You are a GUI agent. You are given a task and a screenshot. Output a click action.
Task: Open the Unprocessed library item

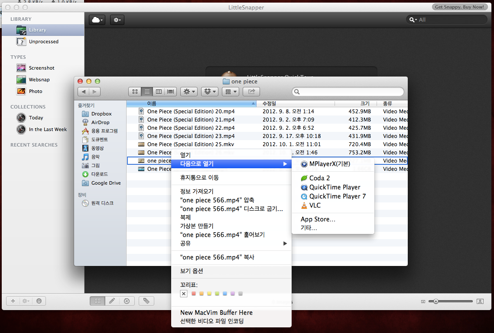(43, 42)
